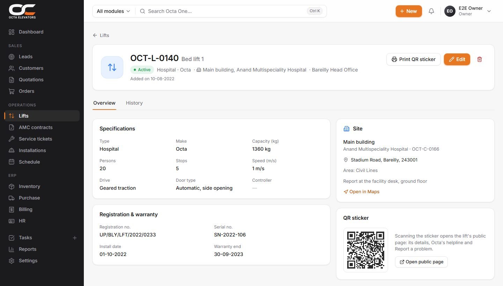503x286 pixels.
Task: Click the address Stadium Road, Bareilly, 243001
Action: [384, 160]
